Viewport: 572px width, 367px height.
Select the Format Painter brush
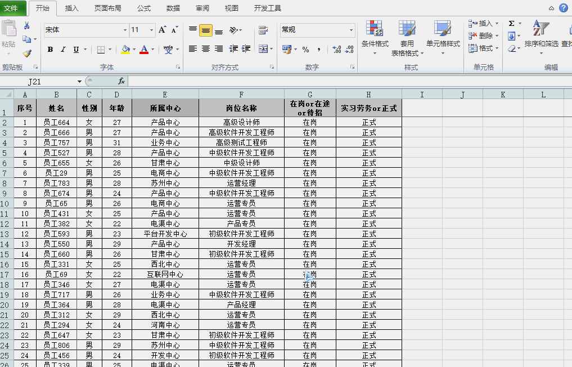[27, 53]
